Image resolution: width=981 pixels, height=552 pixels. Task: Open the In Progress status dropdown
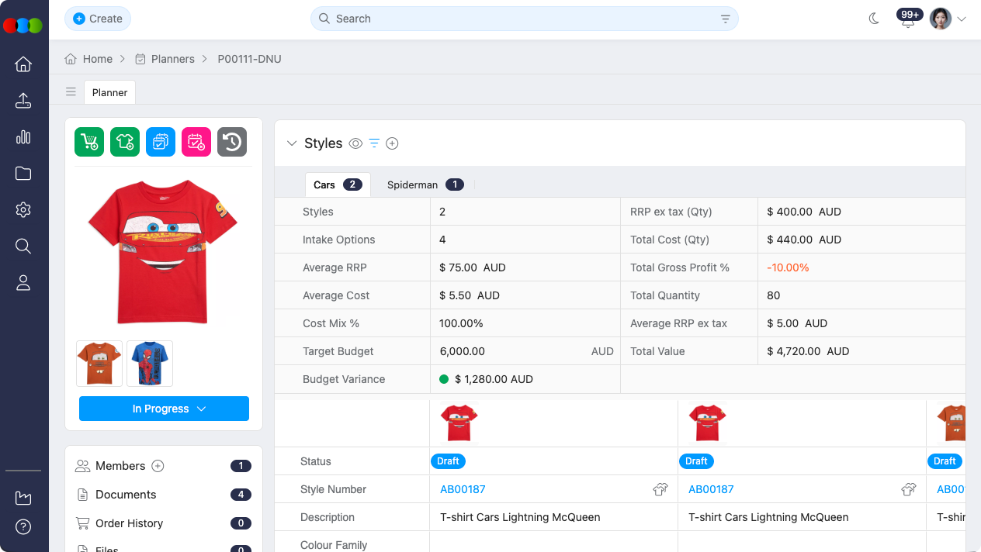(x=164, y=409)
